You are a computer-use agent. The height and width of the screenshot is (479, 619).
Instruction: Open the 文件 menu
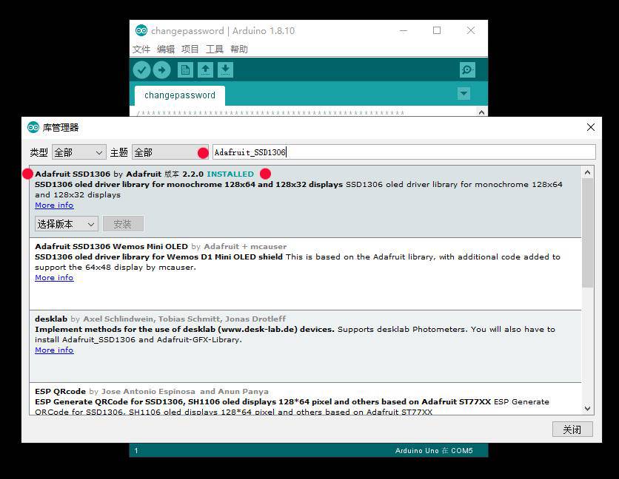[141, 50]
